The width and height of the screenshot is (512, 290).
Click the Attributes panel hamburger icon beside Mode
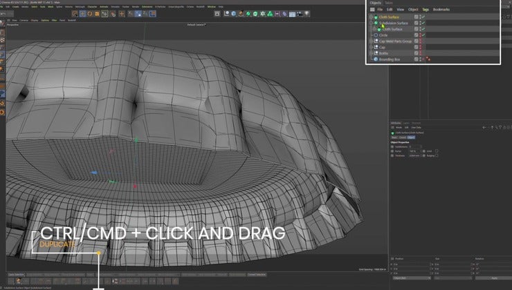[x=392, y=128]
